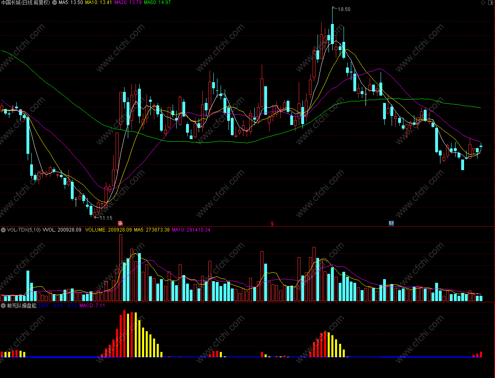Open the VOL-TDX indicator dropdown arrow
Image resolution: width=495 pixels, height=378 pixels.
tap(3, 230)
